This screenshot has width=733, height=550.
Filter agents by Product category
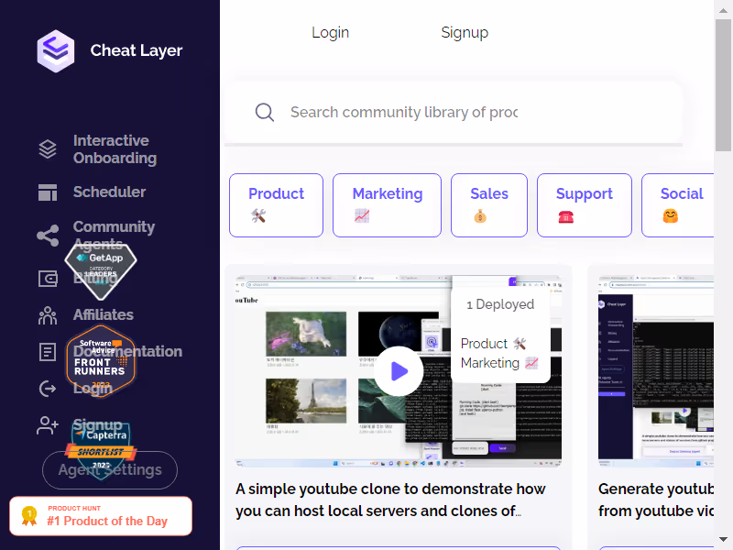pos(276,204)
